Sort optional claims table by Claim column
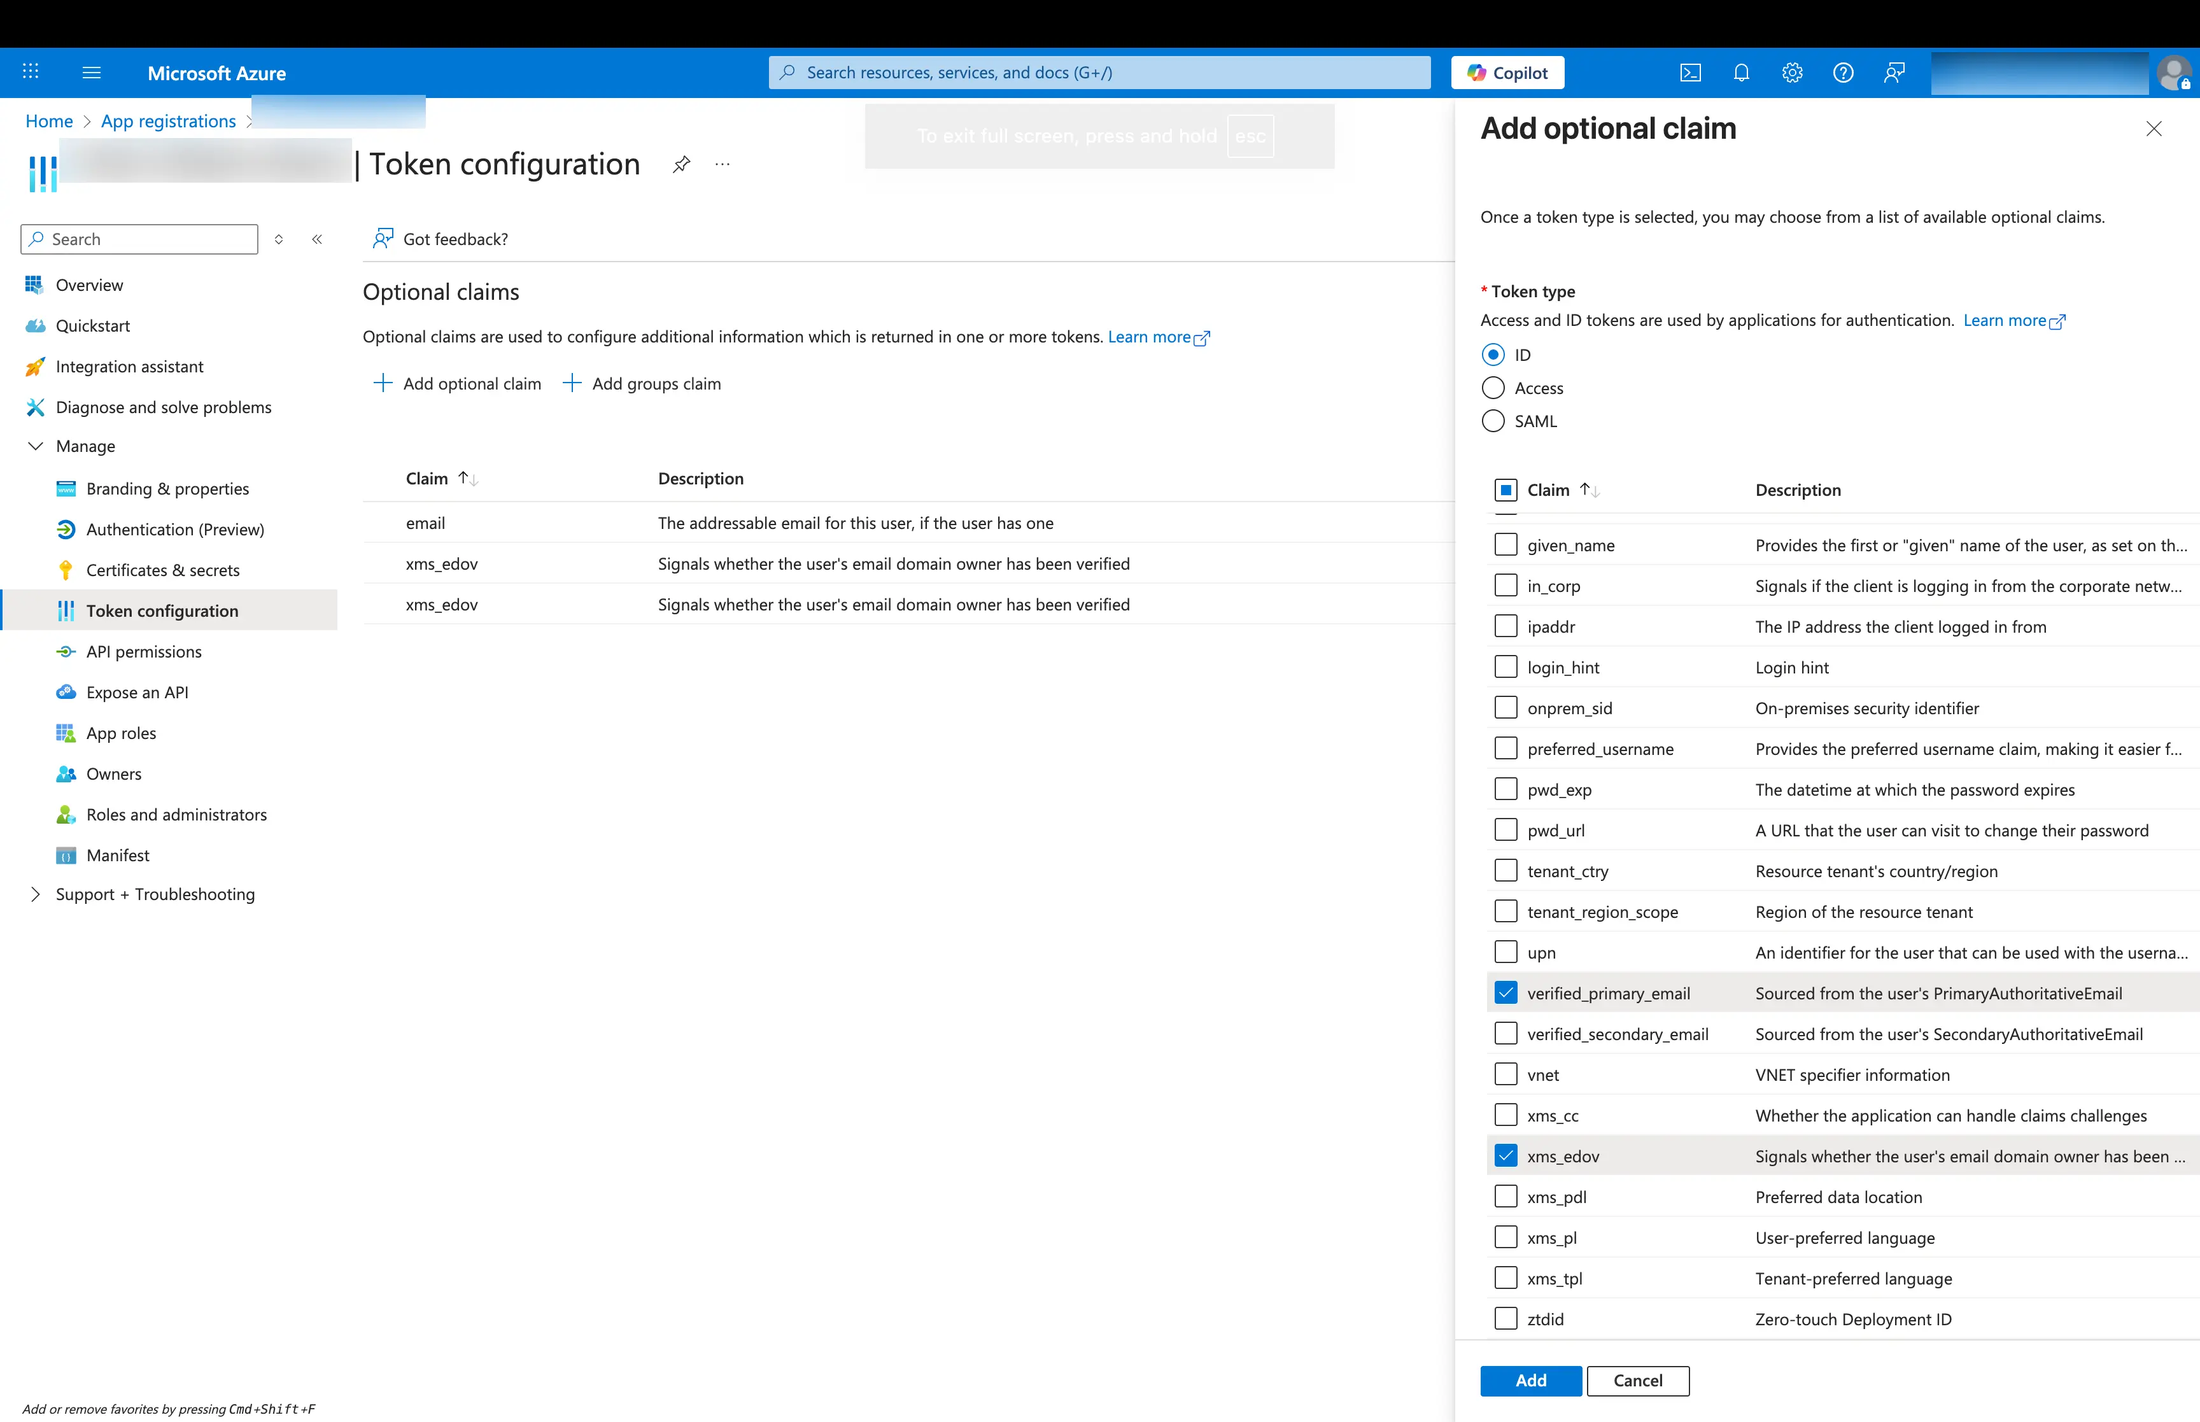This screenshot has width=2200, height=1422. [441, 478]
